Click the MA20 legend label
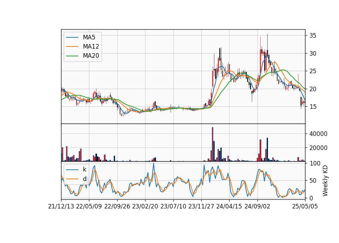 (91, 56)
